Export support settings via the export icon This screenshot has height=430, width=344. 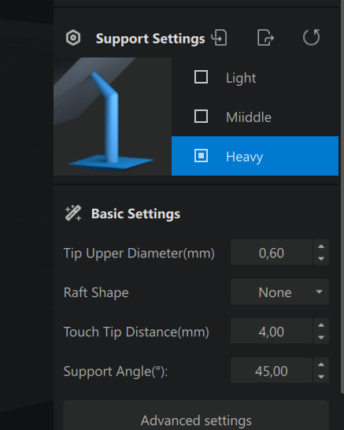pyautogui.click(x=265, y=38)
